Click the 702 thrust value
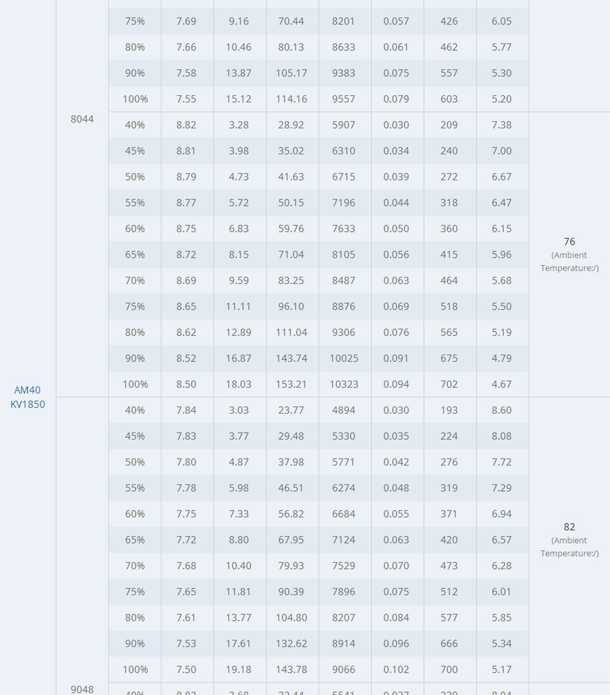Viewport: 610px width, 695px height. pyautogui.click(x=449, y=384)
